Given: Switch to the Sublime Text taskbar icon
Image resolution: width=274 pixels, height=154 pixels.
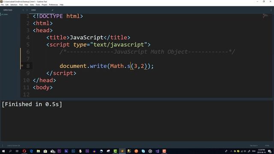Looking at the screenshot, I should pos(122,151).
